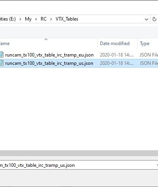
Task: Expand the chevron after the My breadcrumb
Action: 36,19
